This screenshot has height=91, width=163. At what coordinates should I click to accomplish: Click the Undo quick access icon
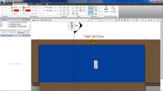[16, 2]
